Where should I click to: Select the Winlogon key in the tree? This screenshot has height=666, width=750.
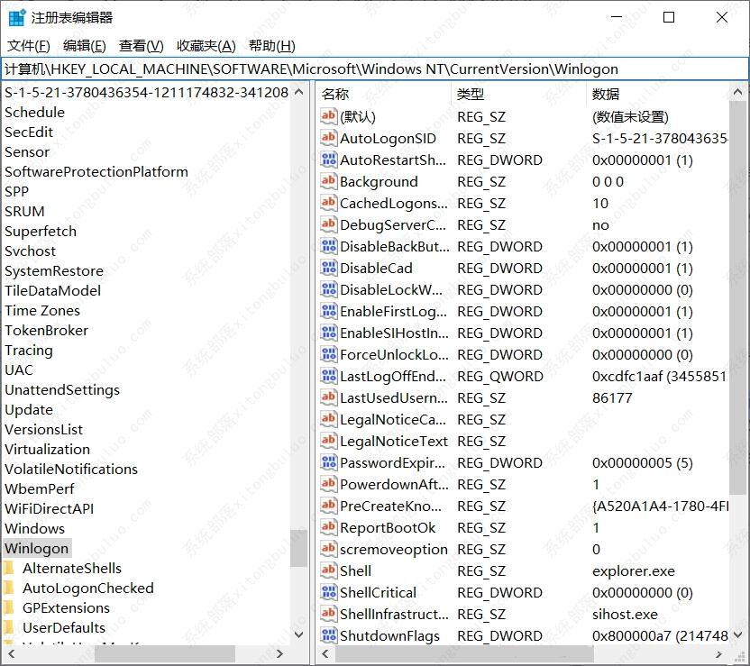(x=37, y=549)
